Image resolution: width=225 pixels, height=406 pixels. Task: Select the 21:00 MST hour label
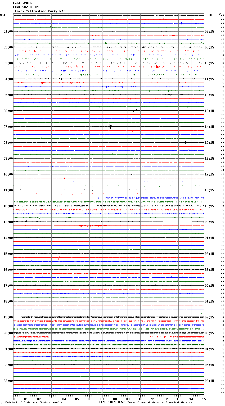pos(8,349)
